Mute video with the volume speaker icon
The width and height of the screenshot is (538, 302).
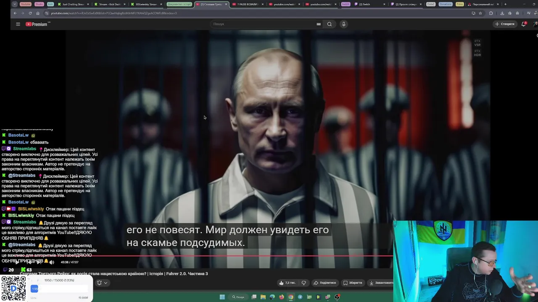click(52, 262)
